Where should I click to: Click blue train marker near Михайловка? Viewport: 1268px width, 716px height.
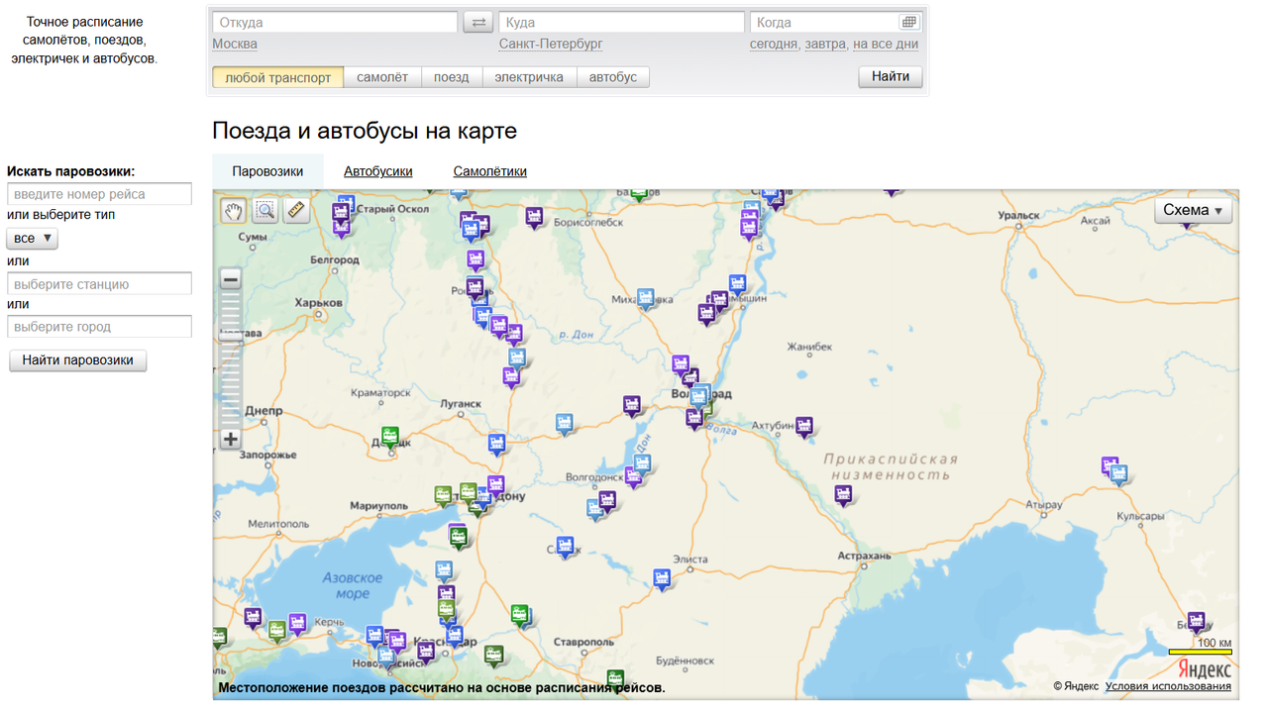point(646,298)
